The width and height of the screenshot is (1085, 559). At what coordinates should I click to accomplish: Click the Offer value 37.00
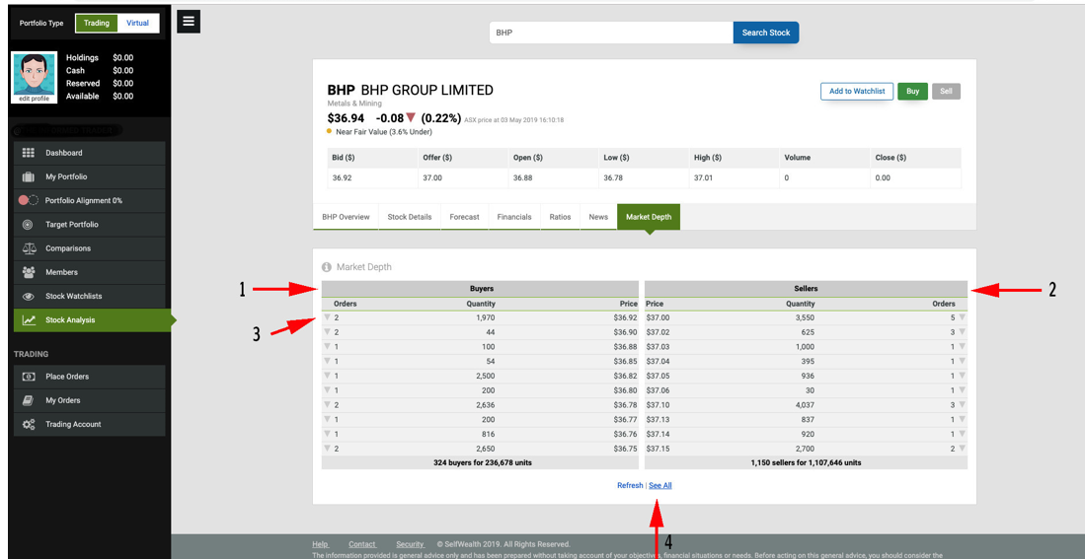point(432,177)
